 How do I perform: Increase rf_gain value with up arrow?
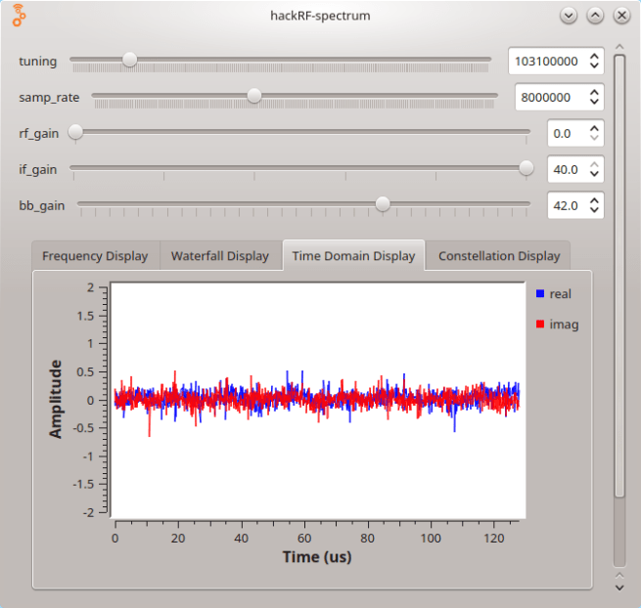click(x=593, y=128)
